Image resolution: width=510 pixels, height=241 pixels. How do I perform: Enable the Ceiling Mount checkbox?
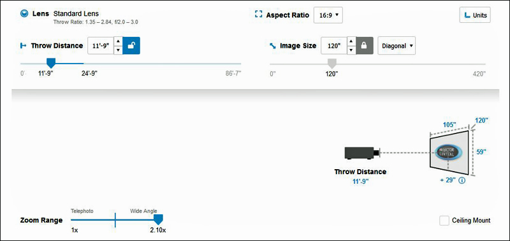pyautogui.click(x=444, y=221)
